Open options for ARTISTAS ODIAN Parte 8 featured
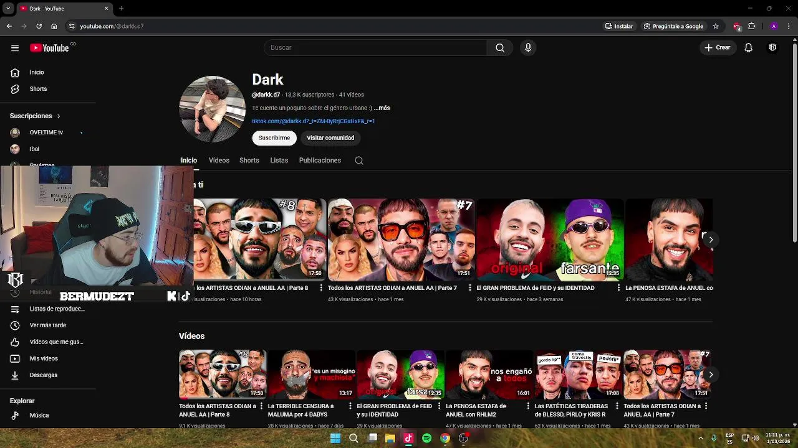The width and height of the screenshot is (798, 448). 322,288
